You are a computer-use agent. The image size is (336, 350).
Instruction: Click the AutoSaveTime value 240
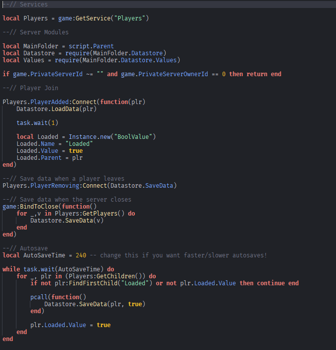(81, 255)
